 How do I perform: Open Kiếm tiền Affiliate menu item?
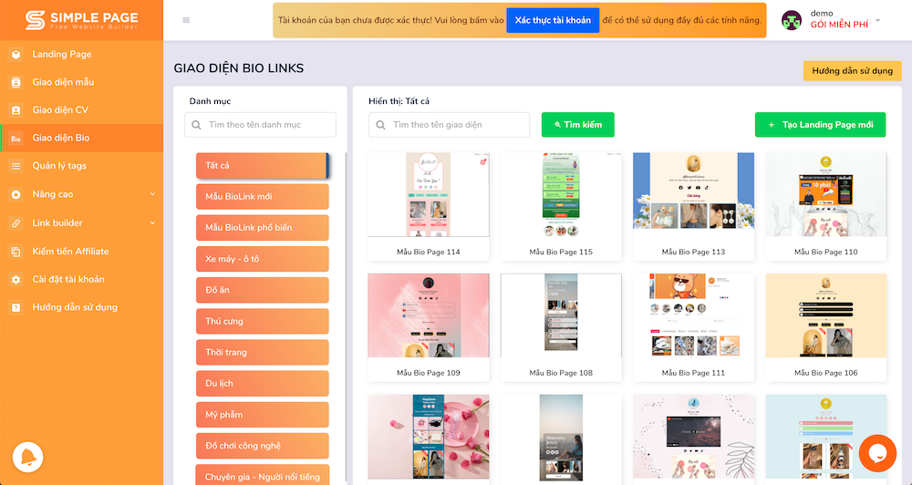click(x=81, y=252)
